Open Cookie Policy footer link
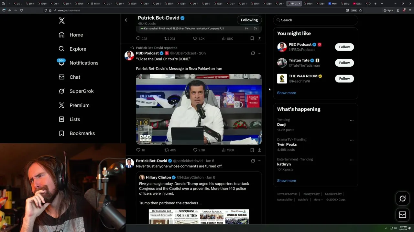 333,194
